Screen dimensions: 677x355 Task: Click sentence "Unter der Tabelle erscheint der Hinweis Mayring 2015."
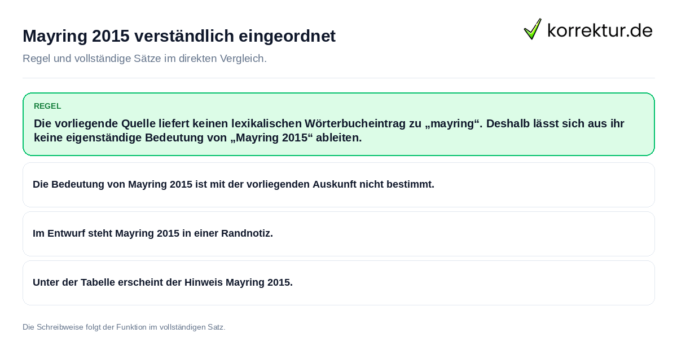162,282
